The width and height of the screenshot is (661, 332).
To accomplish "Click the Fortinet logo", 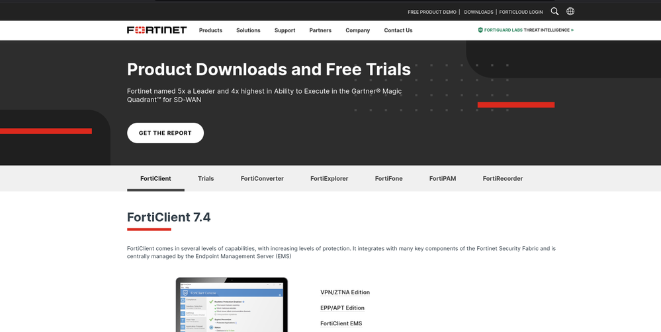I will (x=157, y=30).
